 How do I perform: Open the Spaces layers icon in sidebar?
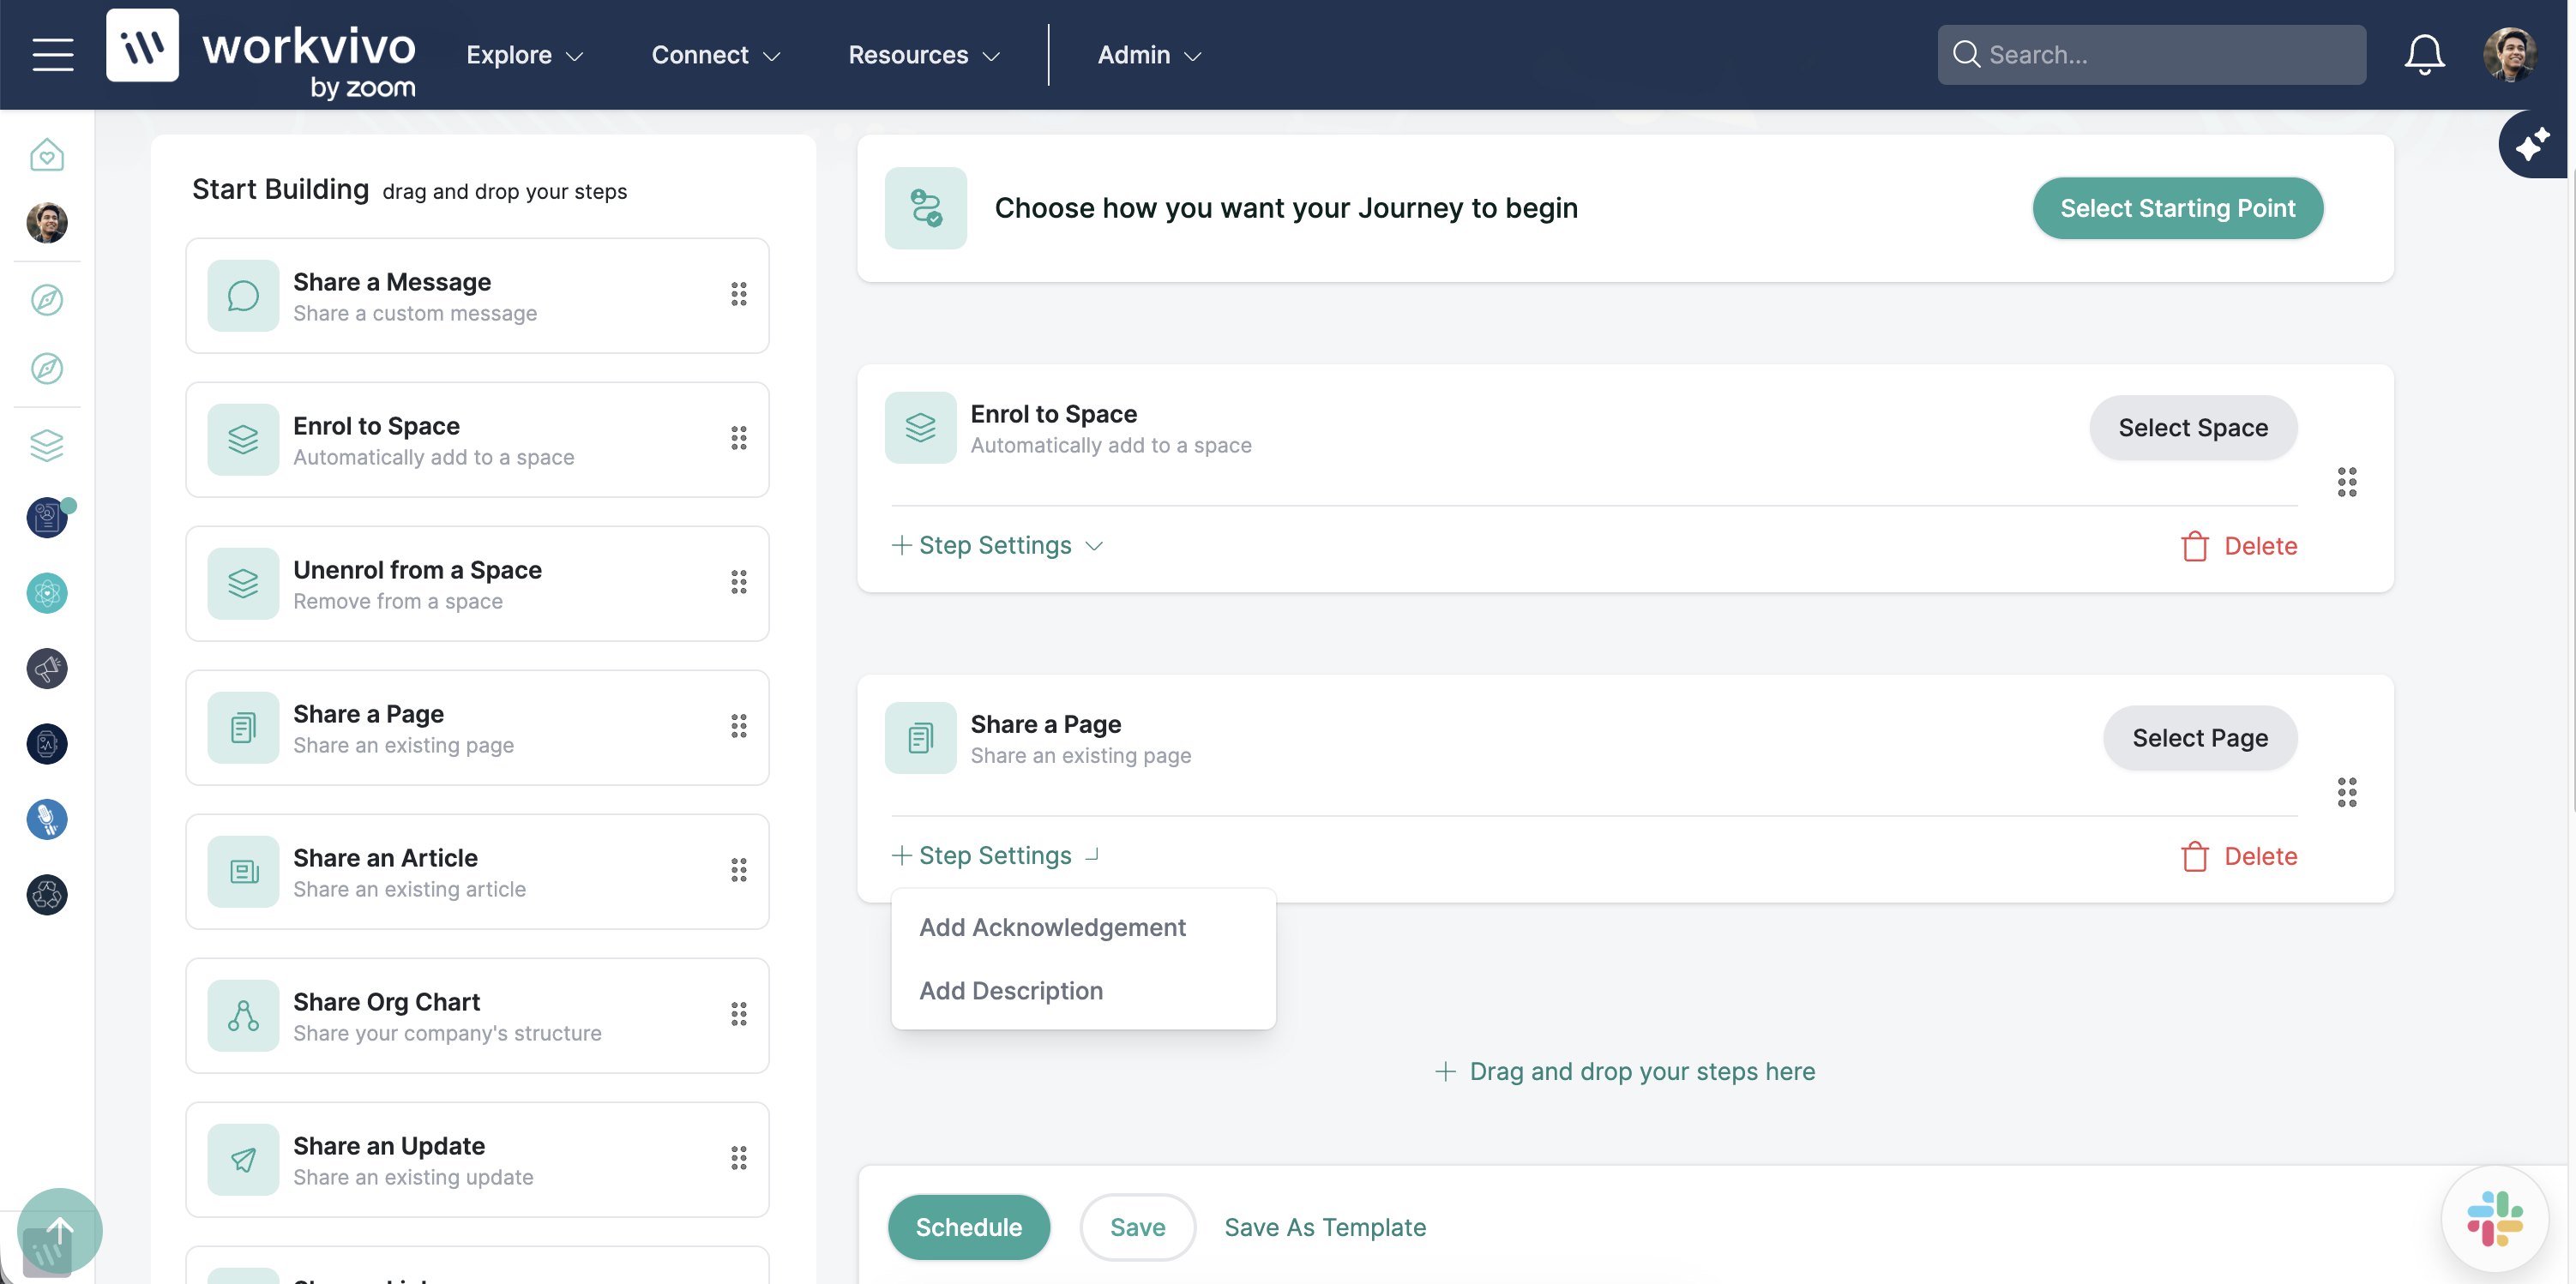point(47,445)
